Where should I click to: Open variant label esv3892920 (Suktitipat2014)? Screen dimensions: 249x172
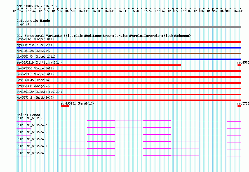pyautogui.click(x=39, y=92)
